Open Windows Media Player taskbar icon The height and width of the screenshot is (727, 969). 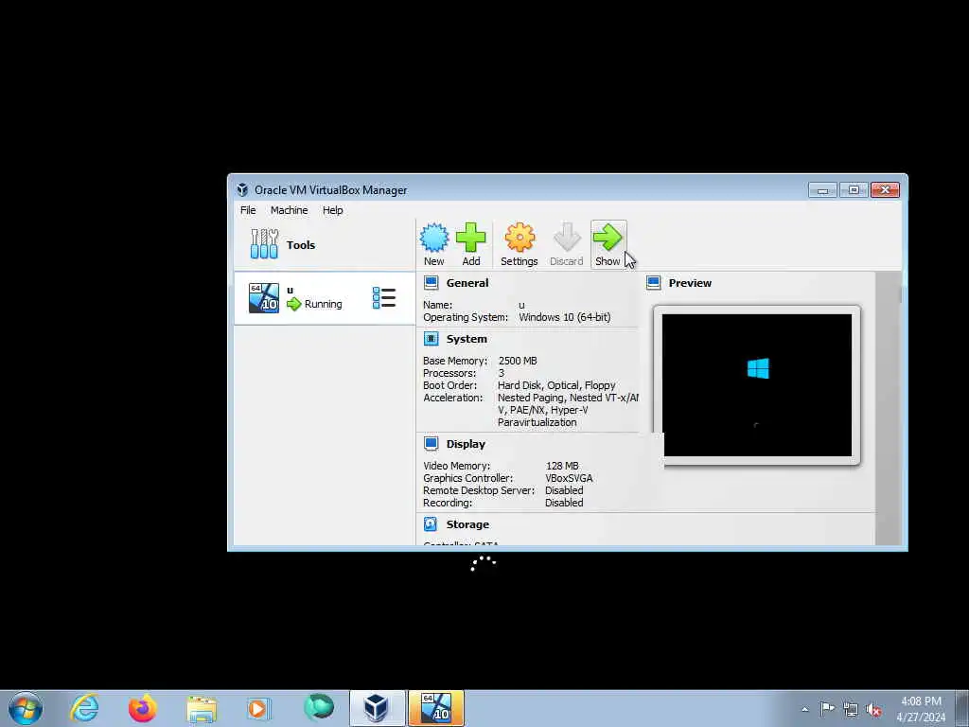(x=258, y=708)
